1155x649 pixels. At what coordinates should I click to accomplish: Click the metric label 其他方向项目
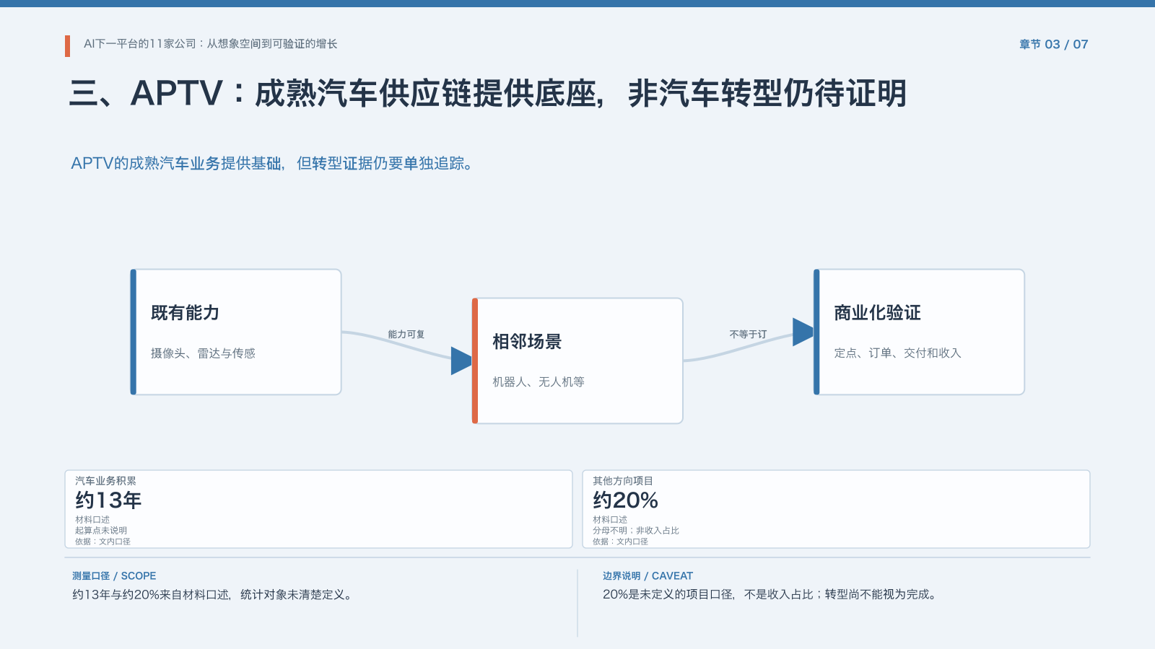(623, 481)
